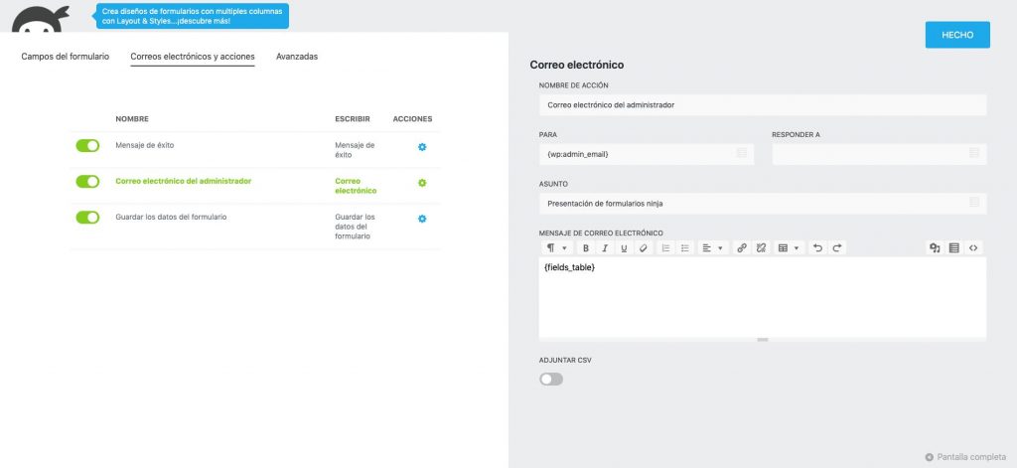Screen dimensions: 1017x468
Task: Undo the last edit in message editor
Action: tap(818, 248)
